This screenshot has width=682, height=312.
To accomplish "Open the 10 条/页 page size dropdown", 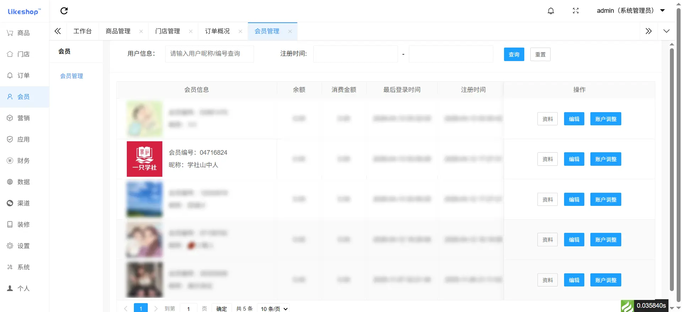I will tap(274, 308).
